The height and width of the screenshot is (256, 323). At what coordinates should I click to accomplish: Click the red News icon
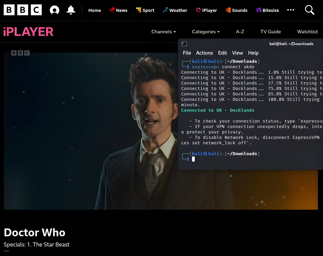pos(112,10)
